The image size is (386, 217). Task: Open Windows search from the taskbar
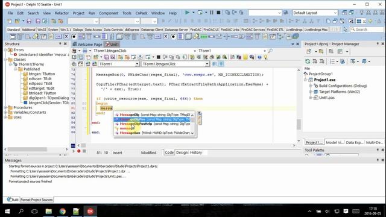coord(21,211)
